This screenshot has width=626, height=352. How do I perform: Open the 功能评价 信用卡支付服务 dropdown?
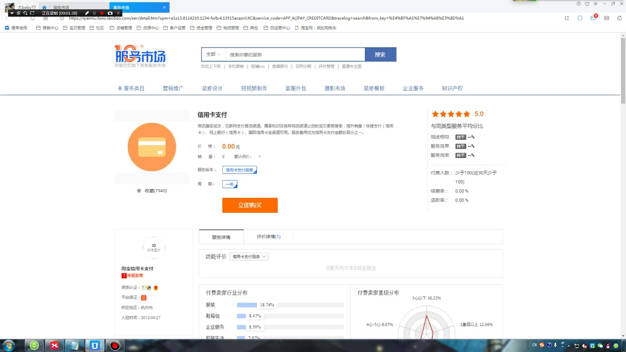[x=249, y=256]
